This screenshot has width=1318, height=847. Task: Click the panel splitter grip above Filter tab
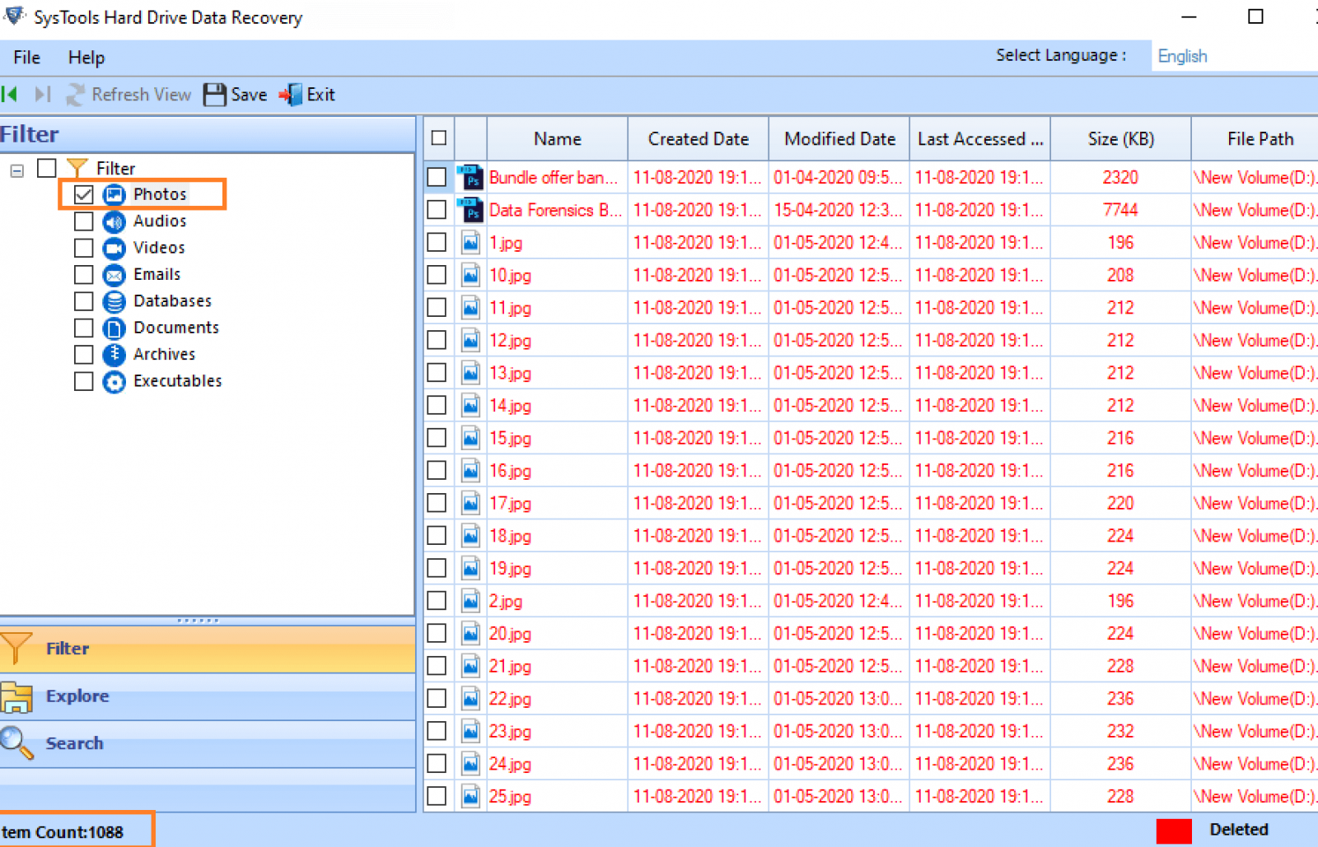pos(199,621)
